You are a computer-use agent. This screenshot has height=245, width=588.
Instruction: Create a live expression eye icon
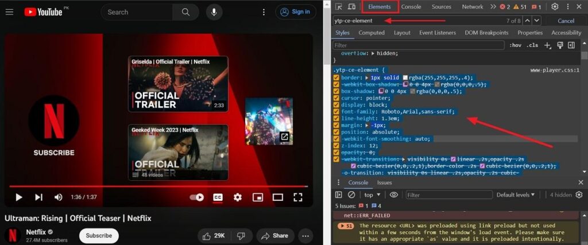coord(393,195)
